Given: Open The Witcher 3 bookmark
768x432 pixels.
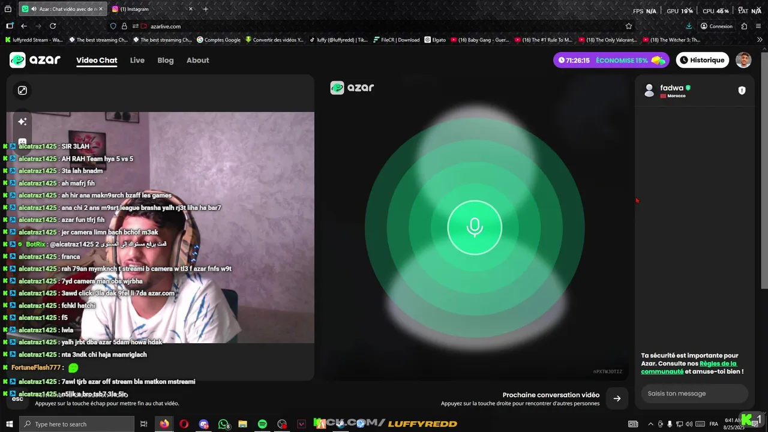Looking at the screenshot, I should click(671, 40).
